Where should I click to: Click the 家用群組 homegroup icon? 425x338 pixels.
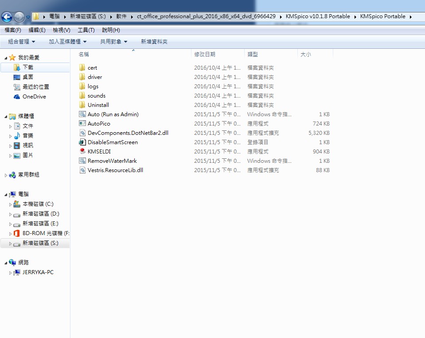(x=12, y=175)
